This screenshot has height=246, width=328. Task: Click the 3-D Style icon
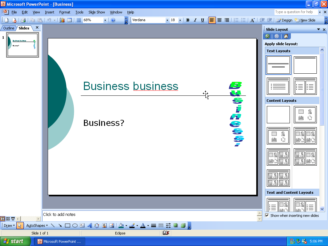point(183,225)
